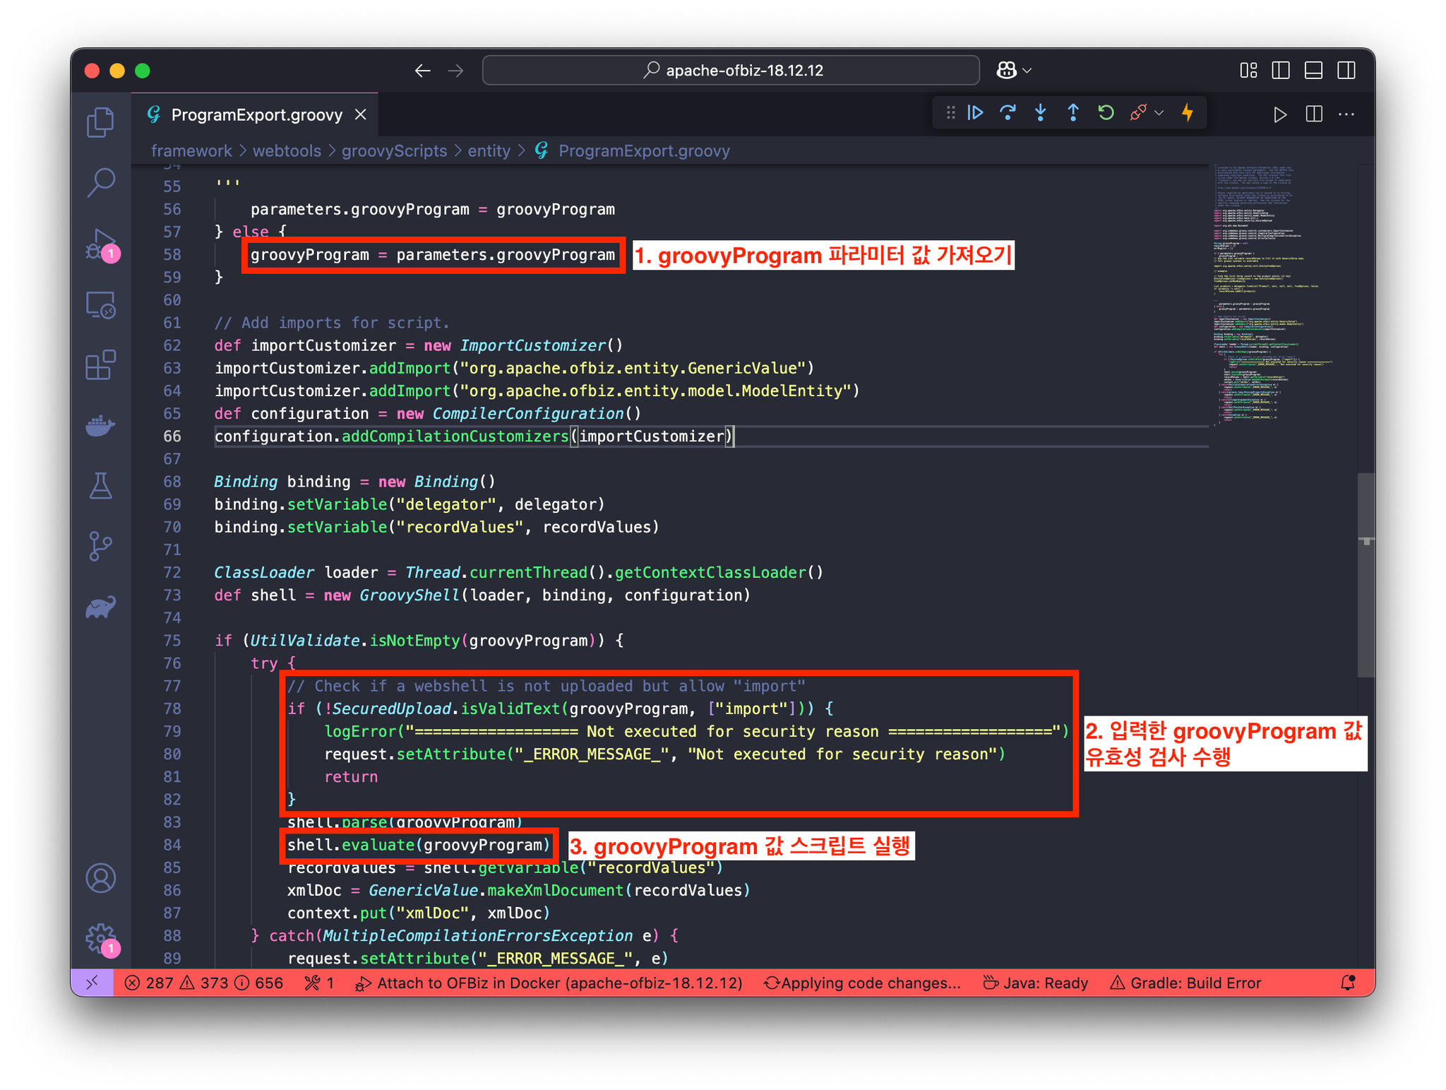The width and height of the screenshot is (1446, 1090).
Task: Continue debugging from debug toolbar
Action: (x=975, y=113)
